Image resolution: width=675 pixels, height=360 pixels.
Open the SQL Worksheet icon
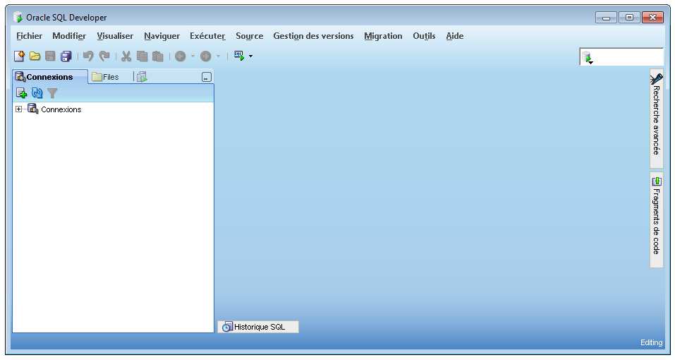click(239, 56)
